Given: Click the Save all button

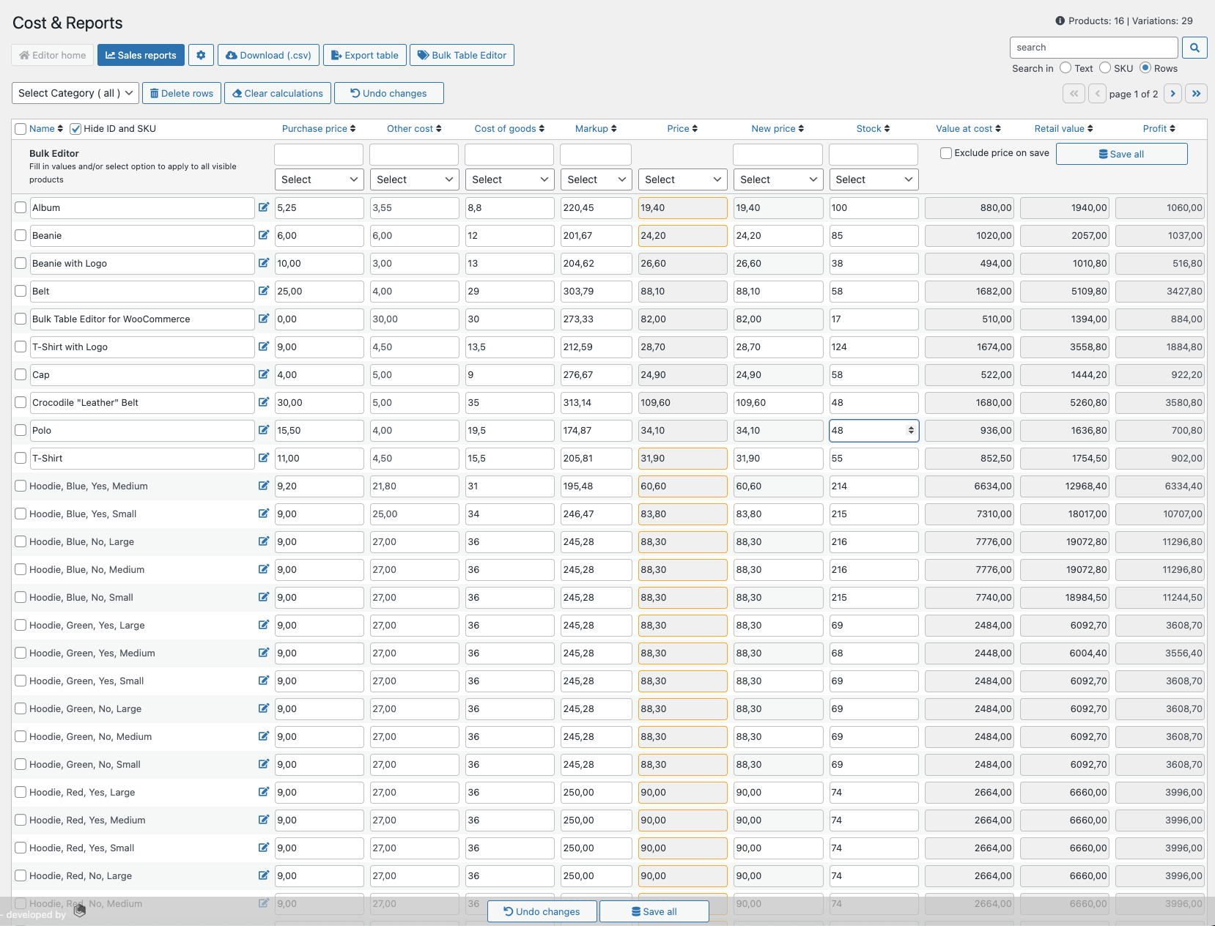Looking at the screenshot, I should [x=1121, y=154].
